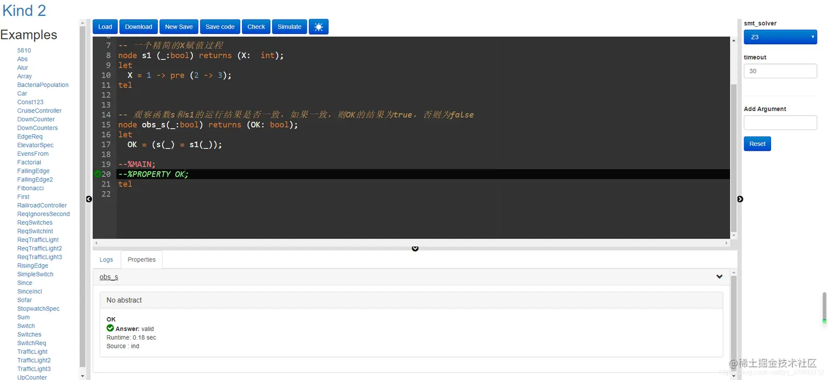Open the FallingEdge2 example
This screenshot has height=380, width=828.
pyautogui.click(x=35, y=179)
